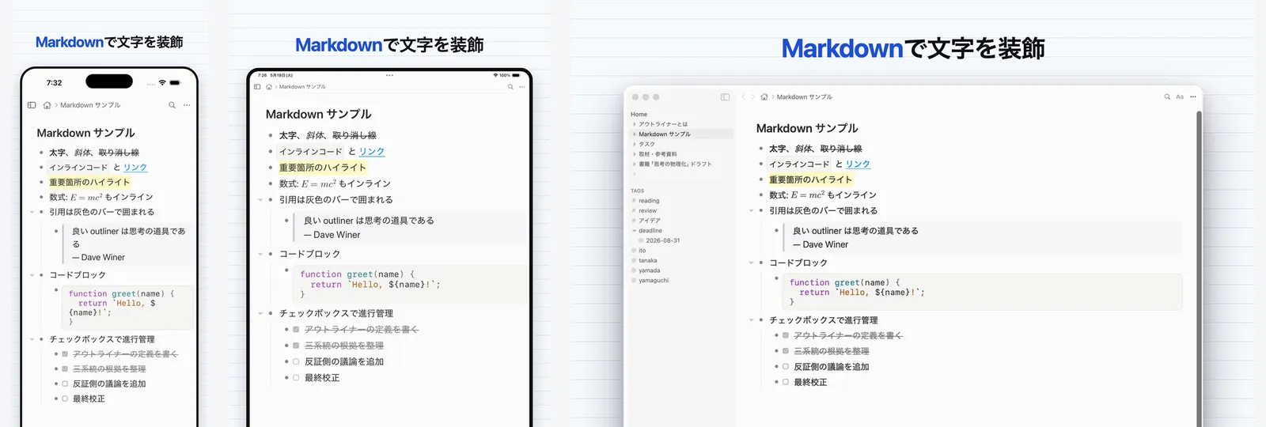Open the three-dot menu in phone toolbar
The image size is (1266, 427).
click(x=187, y=105)
